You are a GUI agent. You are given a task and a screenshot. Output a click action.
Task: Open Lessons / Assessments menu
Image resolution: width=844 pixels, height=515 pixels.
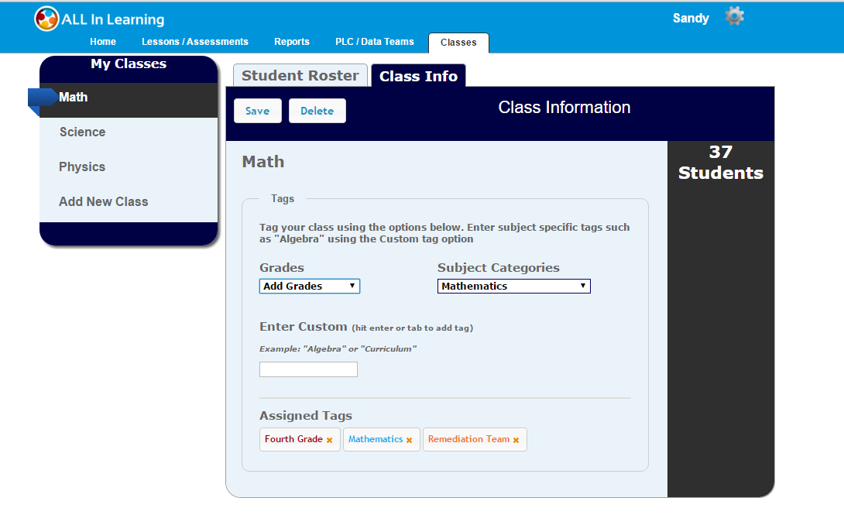[195, 42]
